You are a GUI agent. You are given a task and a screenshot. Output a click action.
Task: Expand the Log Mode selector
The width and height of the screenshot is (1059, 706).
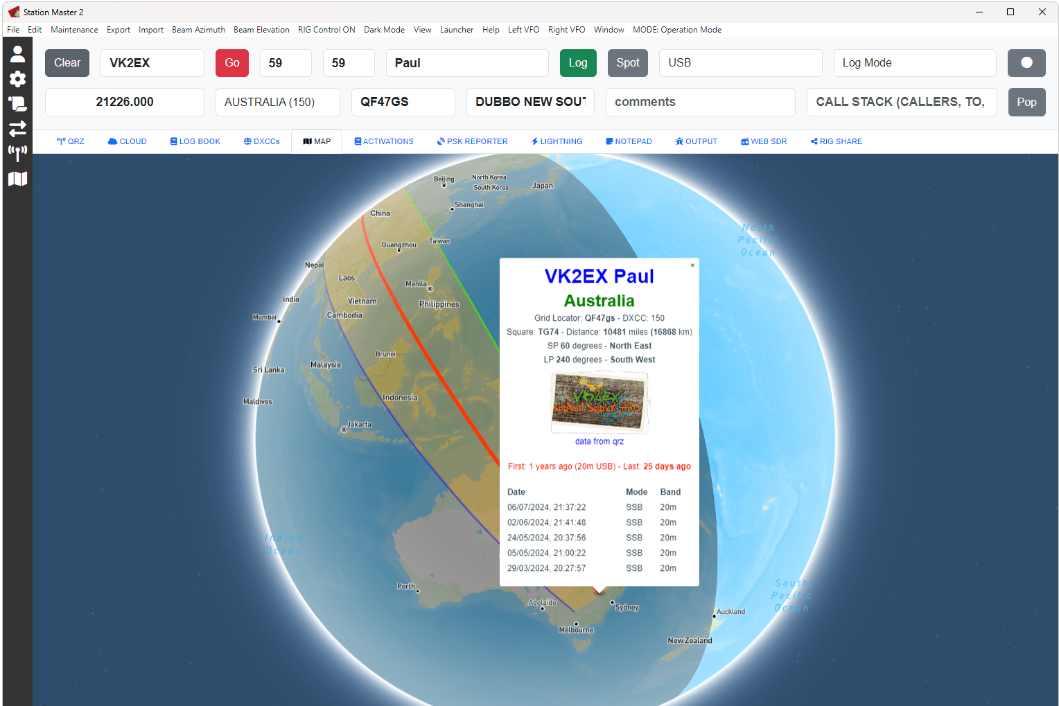point(914,63)
